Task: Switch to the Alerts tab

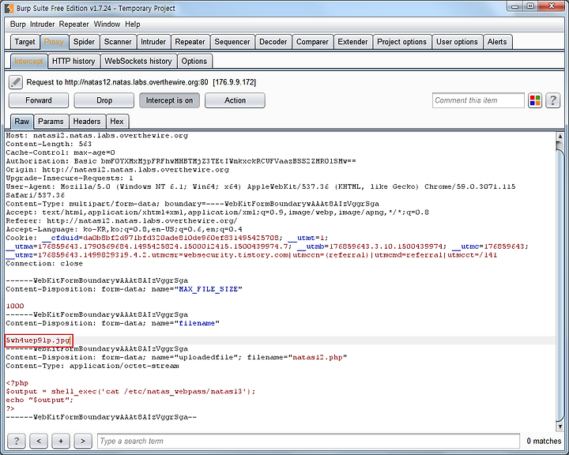Action: (497, 42)
